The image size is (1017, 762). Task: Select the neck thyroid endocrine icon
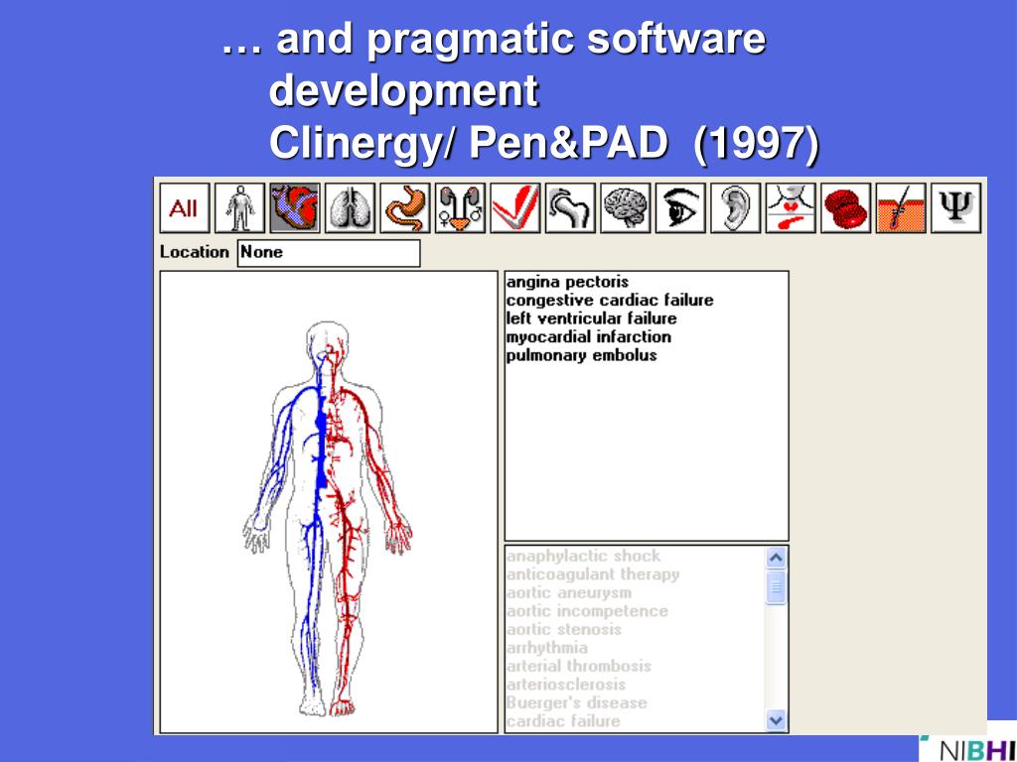[x=792, y=208]
